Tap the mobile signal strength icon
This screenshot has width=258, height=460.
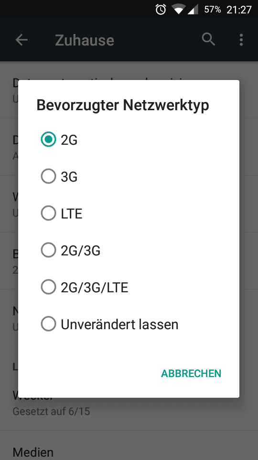[193, 10]
